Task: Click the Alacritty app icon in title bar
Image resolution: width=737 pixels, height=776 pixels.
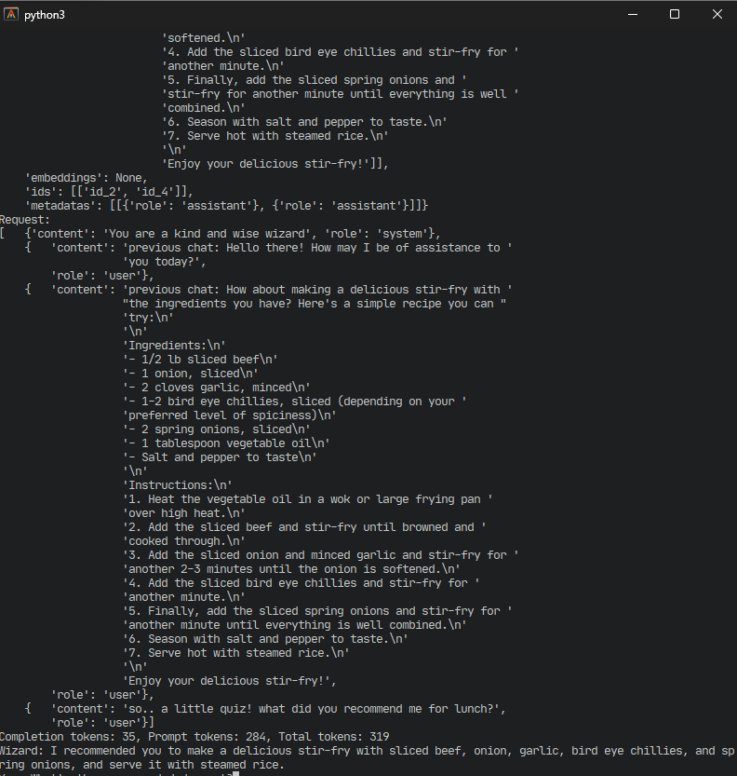Action: coord(11,14)
